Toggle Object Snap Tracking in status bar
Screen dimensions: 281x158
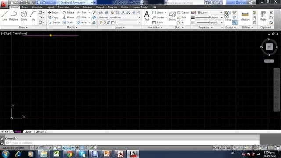64,147
